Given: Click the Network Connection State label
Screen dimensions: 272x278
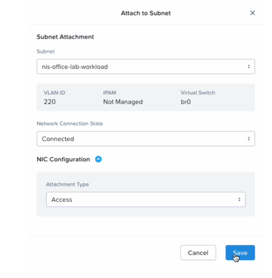Looking at the screenshot, I should point(70,123).
